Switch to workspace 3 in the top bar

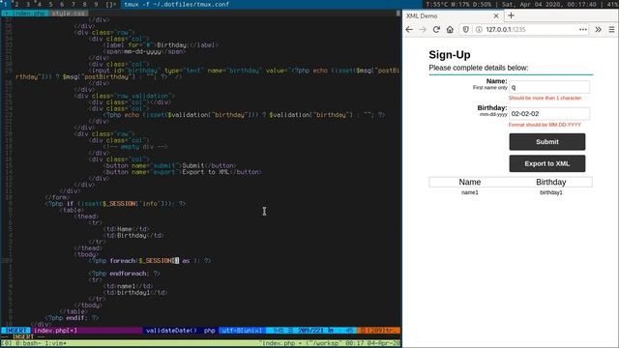click(28, 4)
